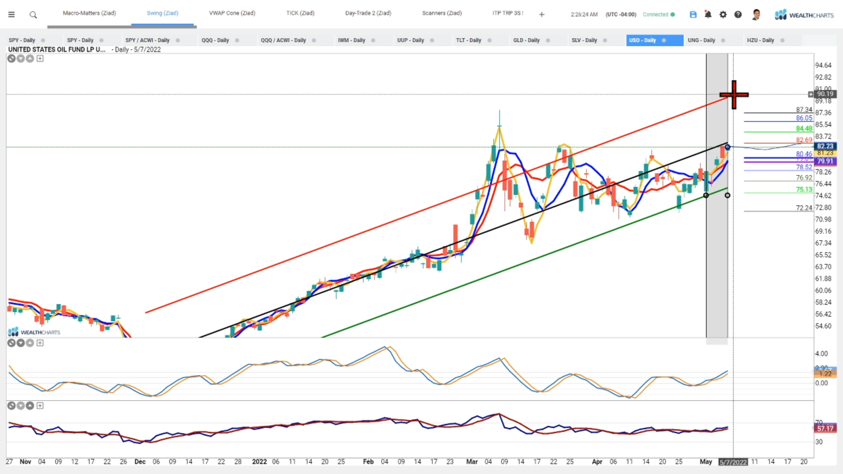Click the 90.19 crosshair price label

[825, 94]
